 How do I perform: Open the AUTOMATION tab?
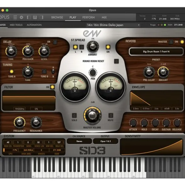(34, 25)
